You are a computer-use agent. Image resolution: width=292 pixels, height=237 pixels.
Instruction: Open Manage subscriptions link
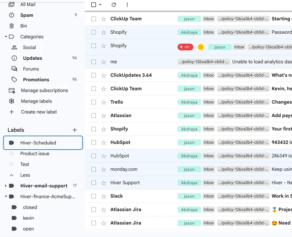click(x=45, y=90)
